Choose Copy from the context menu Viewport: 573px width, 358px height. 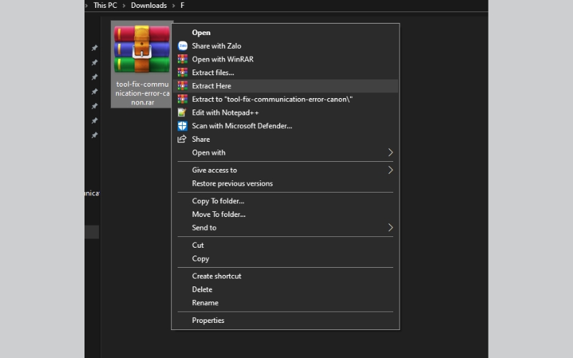285,258
